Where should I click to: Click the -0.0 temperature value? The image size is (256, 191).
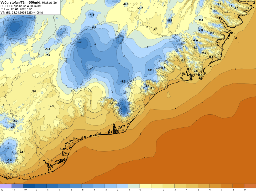(111, 103)
